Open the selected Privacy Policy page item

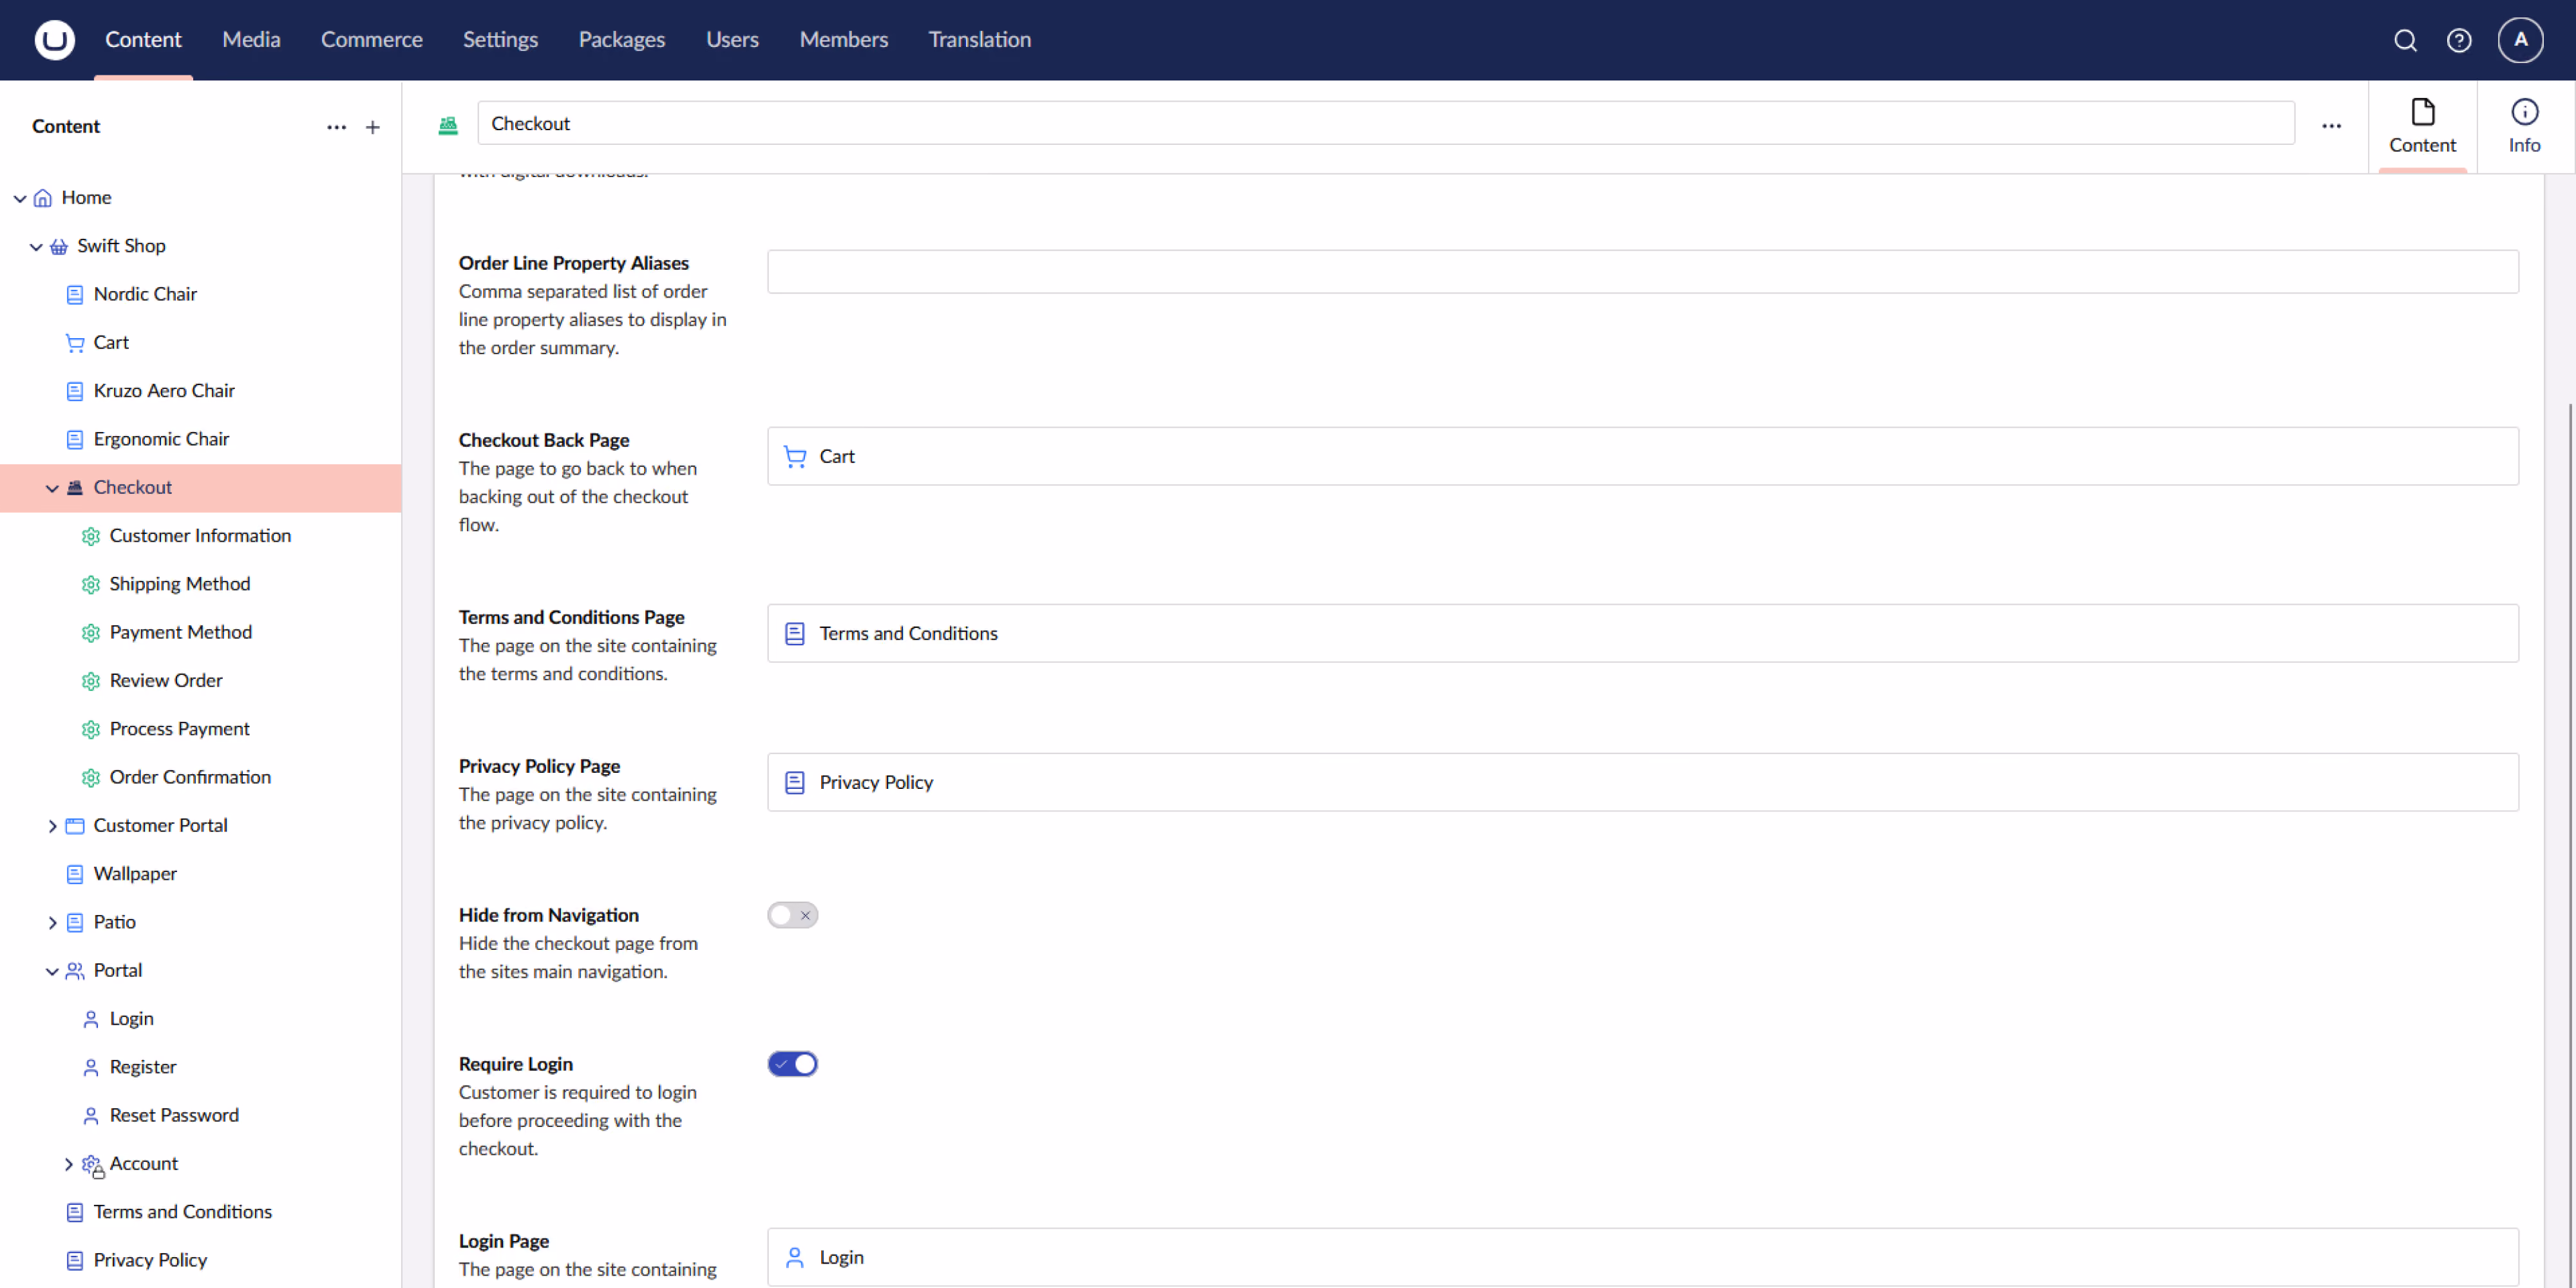[1642, 782]
